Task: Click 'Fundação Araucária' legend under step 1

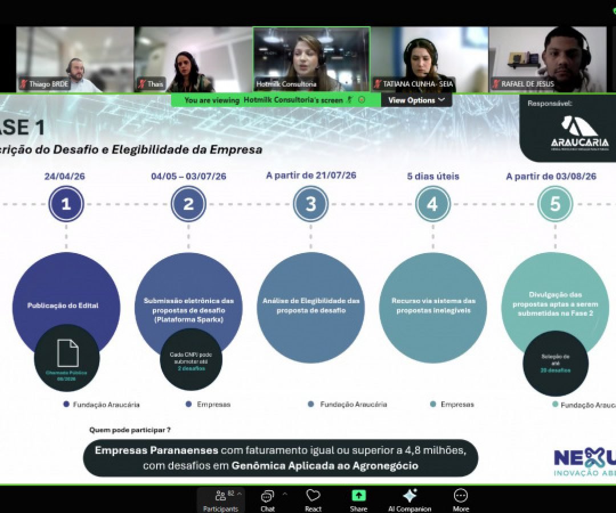Action: (106, 405)
